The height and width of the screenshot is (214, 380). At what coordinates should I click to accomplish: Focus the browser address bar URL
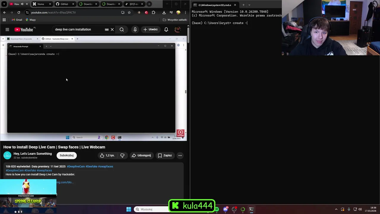tap(53, 12)
